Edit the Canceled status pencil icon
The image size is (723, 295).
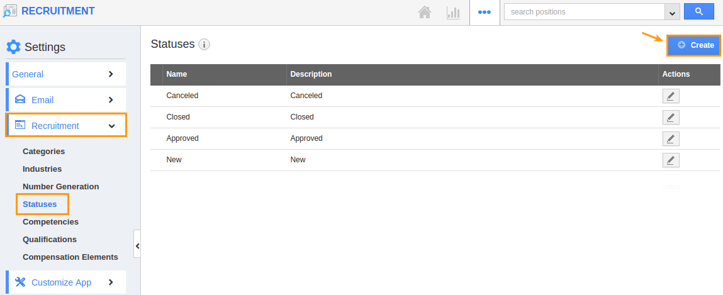pos(671,96)
